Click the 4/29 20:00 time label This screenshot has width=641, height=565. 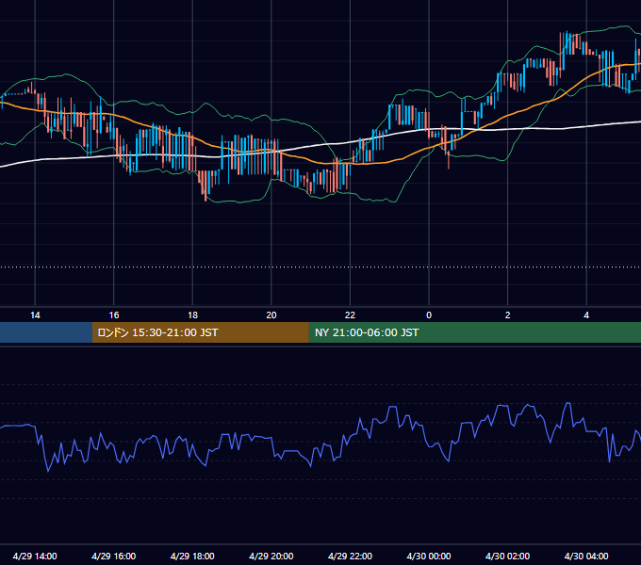tap(271, 556)
